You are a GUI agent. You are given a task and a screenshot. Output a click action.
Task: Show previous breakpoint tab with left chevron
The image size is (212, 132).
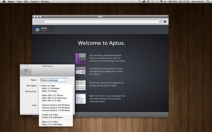(x=161, y=29)
